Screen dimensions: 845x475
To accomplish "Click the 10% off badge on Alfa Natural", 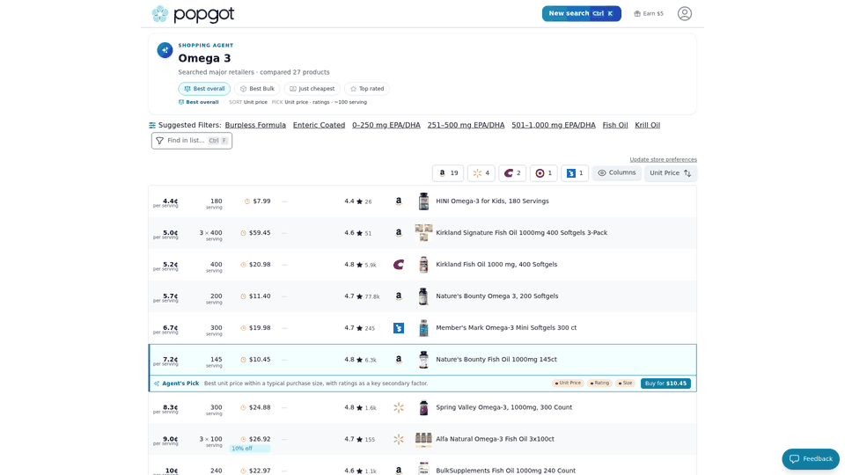I will point(250,448).
